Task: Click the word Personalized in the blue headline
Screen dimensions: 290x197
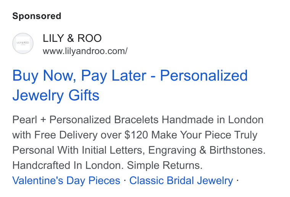Action: (x=204, y=75)
